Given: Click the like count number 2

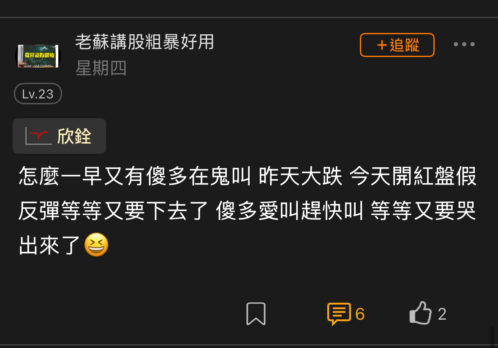Looking at the screenshot, I should (442, 314).
